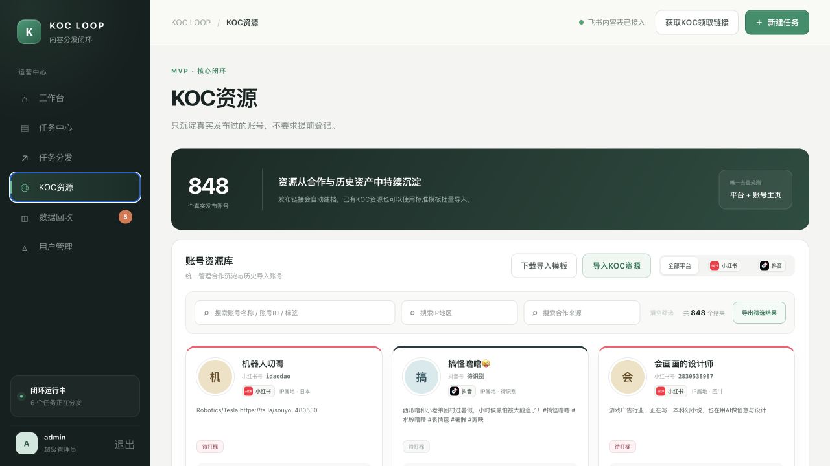Focus the 搜索合作来源 input field
The image size is (830, 466).
click(x=582, y=313)
